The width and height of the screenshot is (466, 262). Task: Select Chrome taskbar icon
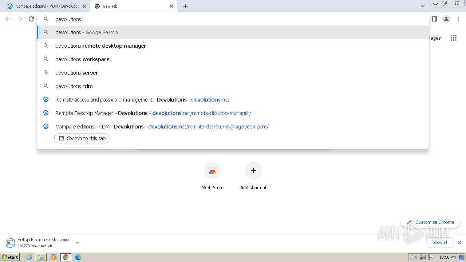(66, 257)
